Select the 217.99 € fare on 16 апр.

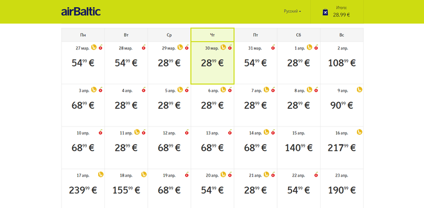pyautogui.click(x=341, y=148)
